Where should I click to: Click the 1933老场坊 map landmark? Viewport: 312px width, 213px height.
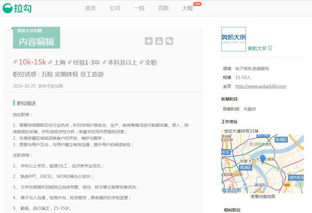(x=260, y=144)
